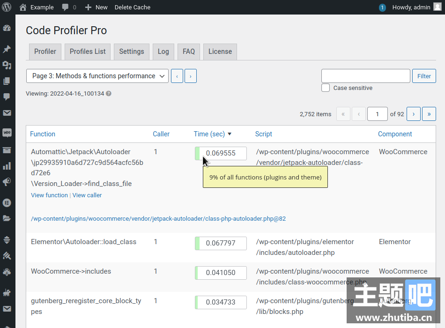
Task: Switch to the Profiler tab
Action: click(x=45, y=52)
